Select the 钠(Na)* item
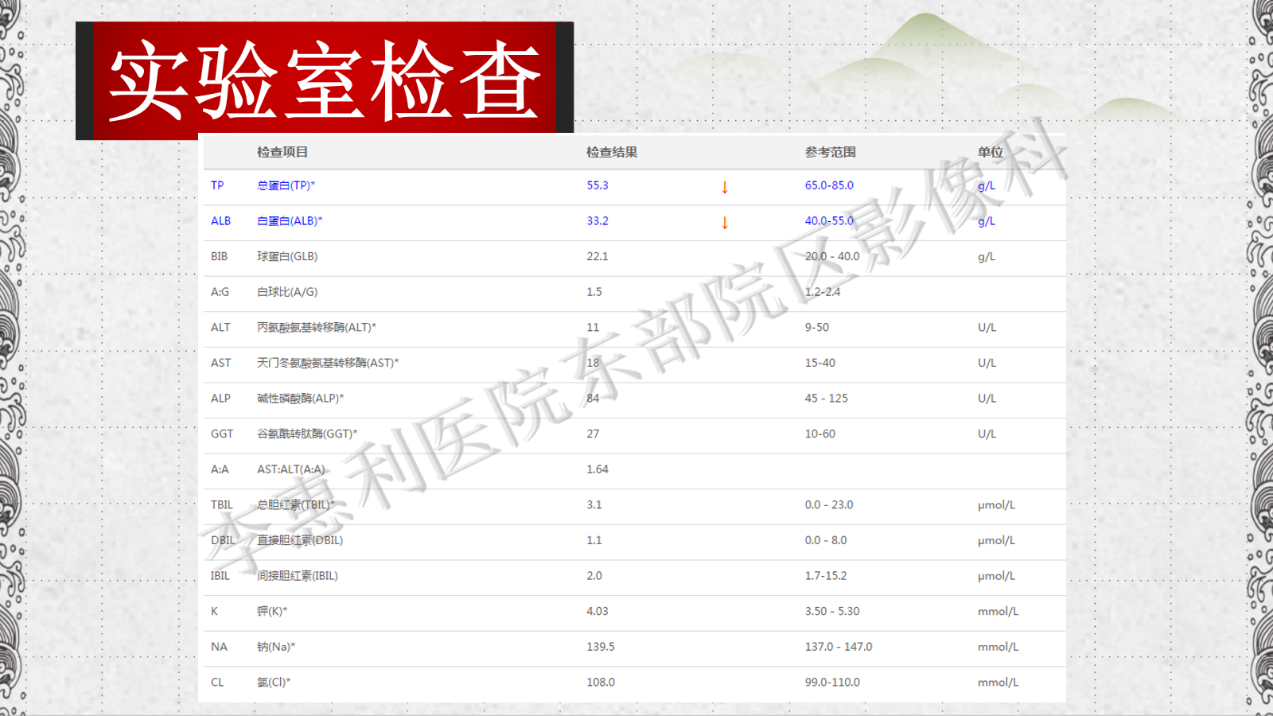 (276, 647)
